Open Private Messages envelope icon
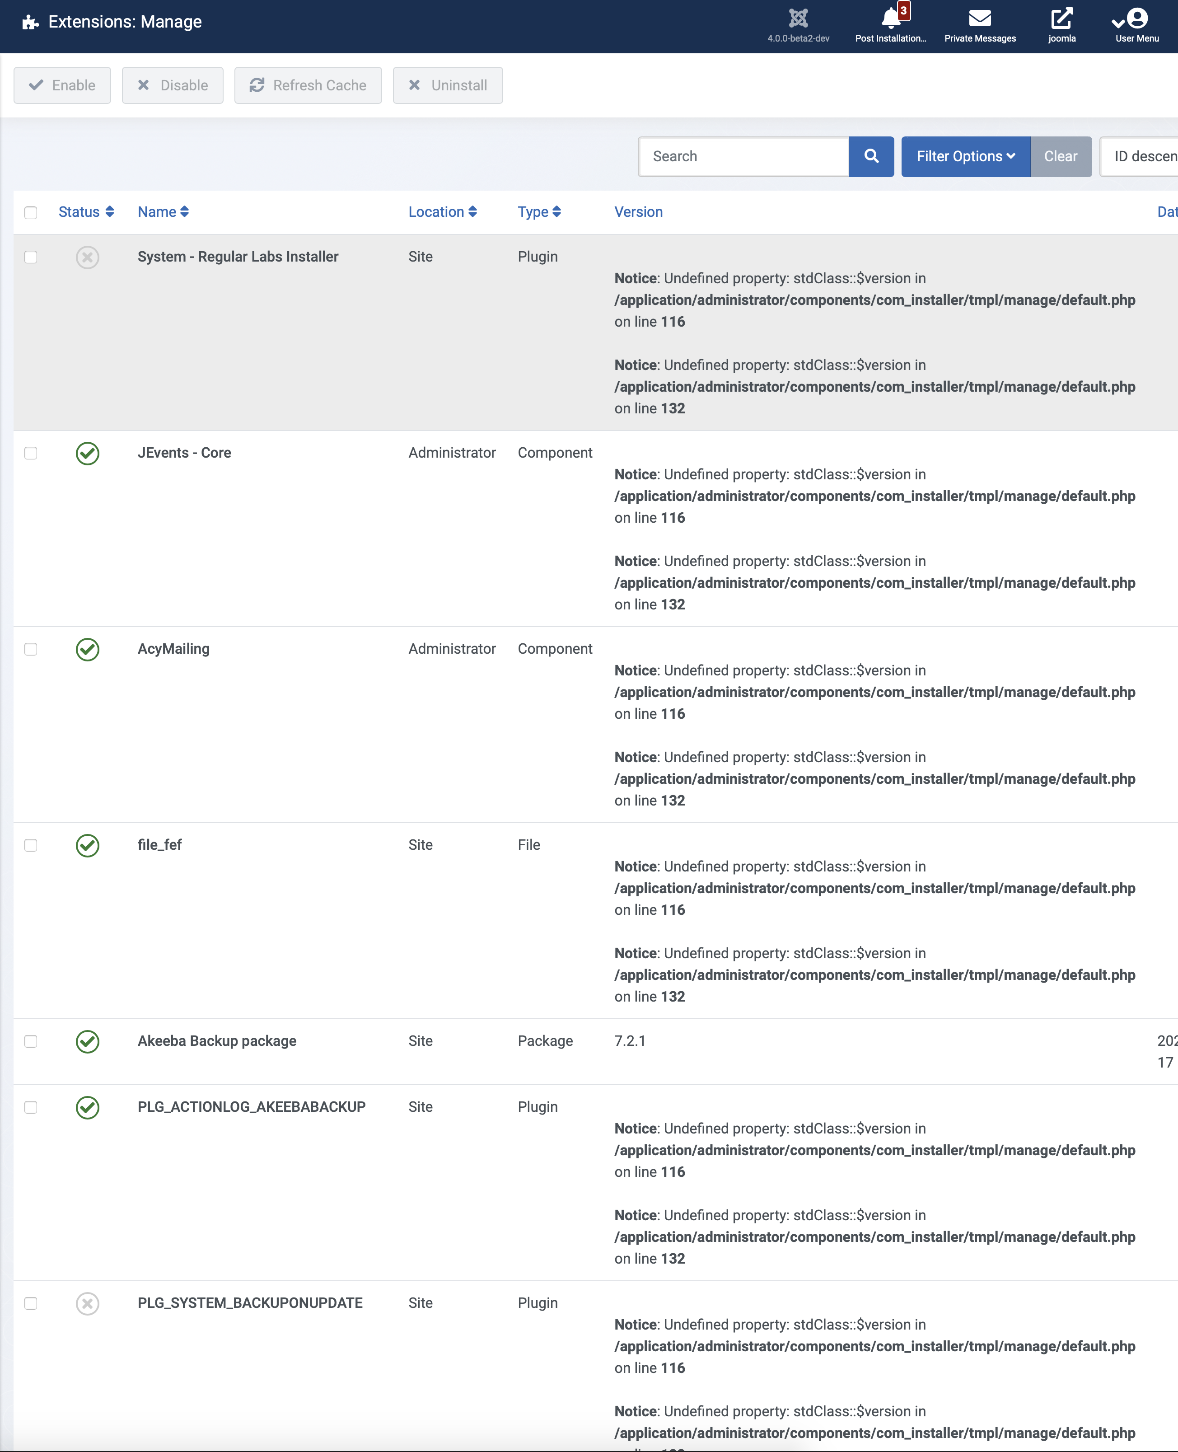Image resolution: width=1178 pixels, height=1452 pixels. click(x=980, y=19)
